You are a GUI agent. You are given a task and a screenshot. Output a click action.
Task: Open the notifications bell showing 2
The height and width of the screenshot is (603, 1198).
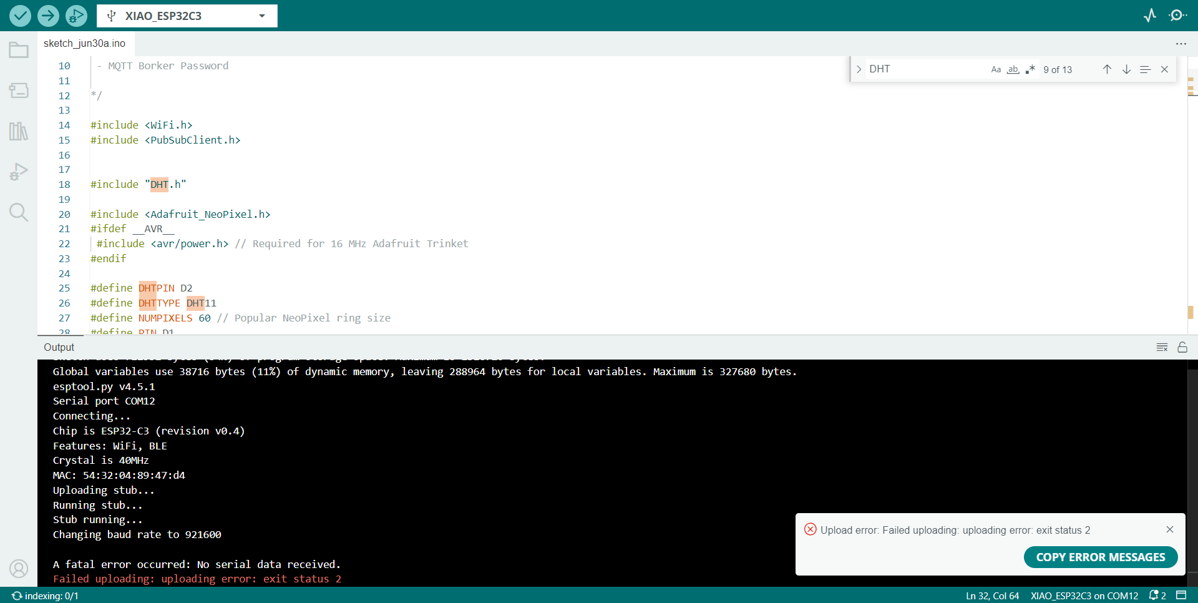click(1158, 596)
